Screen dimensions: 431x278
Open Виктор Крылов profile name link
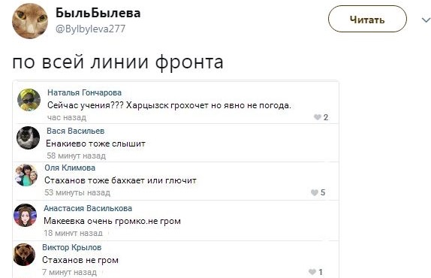[x=72, y=247]
